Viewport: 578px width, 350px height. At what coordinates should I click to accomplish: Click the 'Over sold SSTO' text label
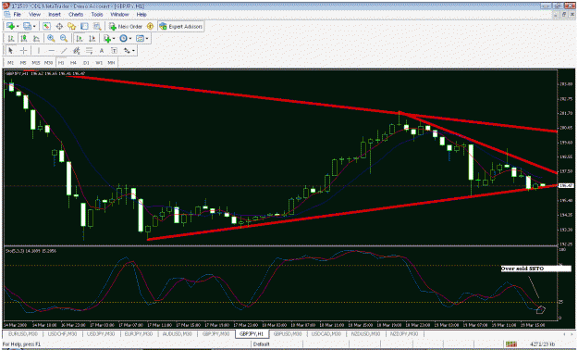[x=523, y=269]
